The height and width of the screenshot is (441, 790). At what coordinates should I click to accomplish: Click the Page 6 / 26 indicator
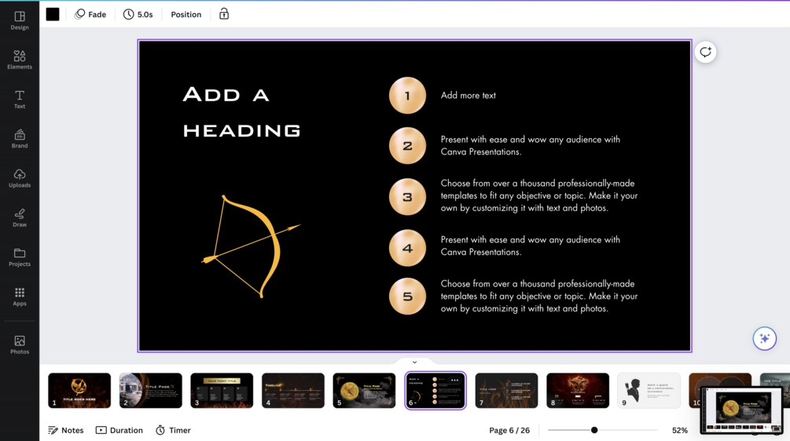[509, 430]
